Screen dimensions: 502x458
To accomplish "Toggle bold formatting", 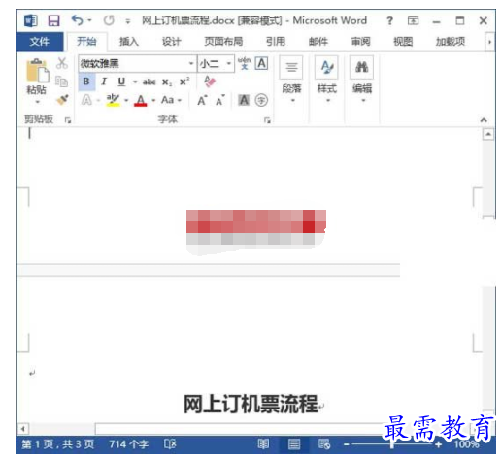I will (86, 82).
